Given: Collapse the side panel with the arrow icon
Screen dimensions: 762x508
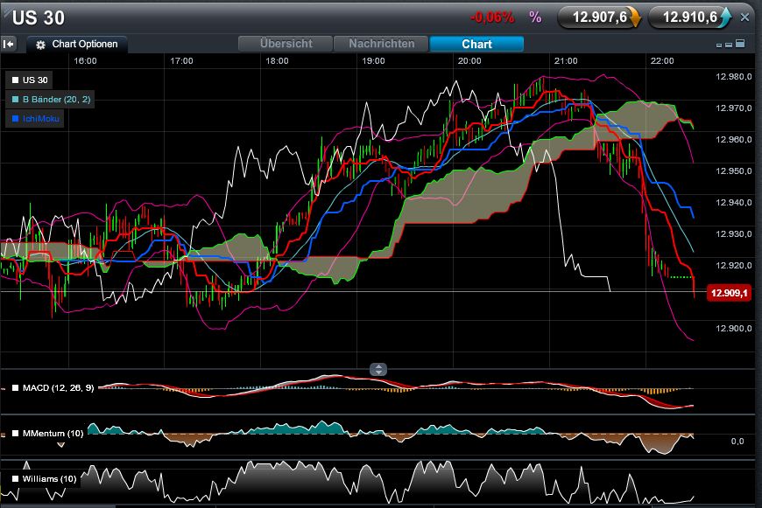Looking at the screenshot, I should click(8, 44).
